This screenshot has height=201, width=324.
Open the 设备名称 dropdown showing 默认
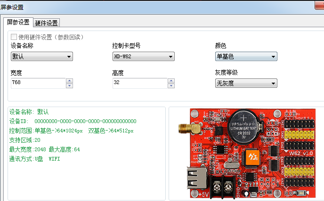tap(41, 57)
